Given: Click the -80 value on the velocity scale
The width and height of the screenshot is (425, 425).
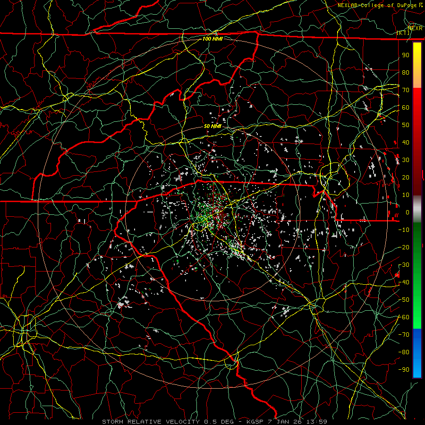Looking at the screenshot, I should click(404, 352).
